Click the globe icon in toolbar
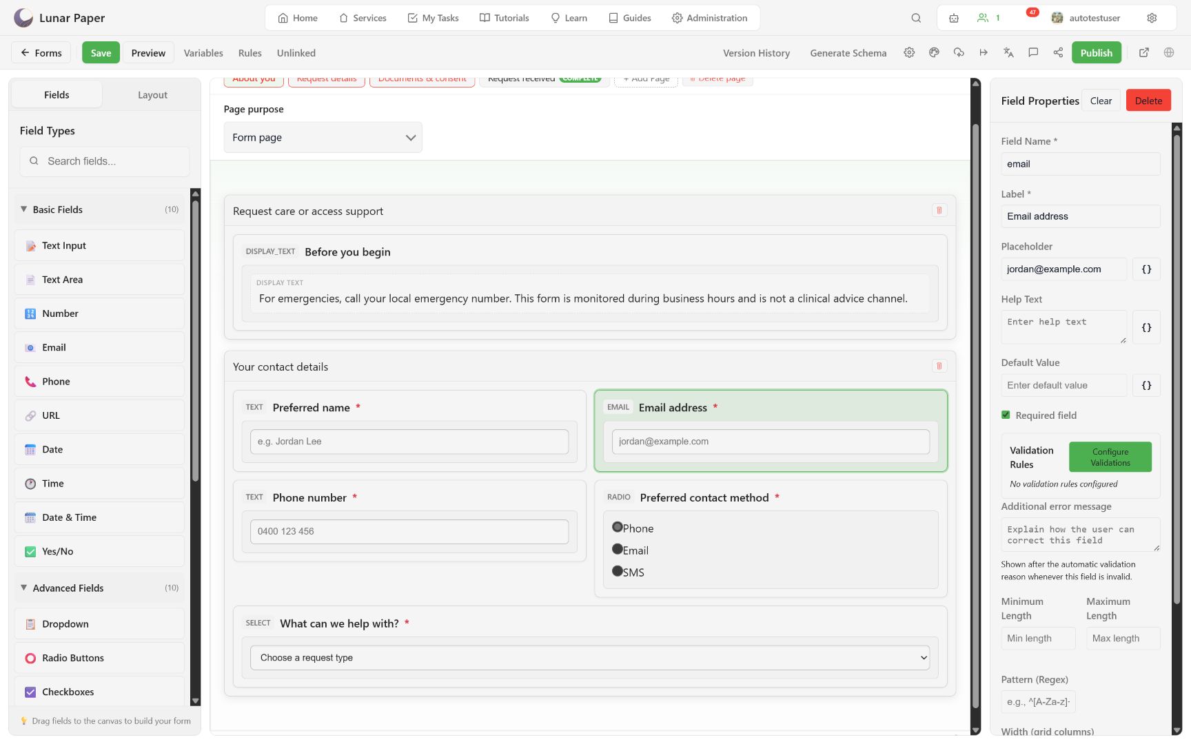The height and width of the screenshot is (744, 1191). 1169,52
